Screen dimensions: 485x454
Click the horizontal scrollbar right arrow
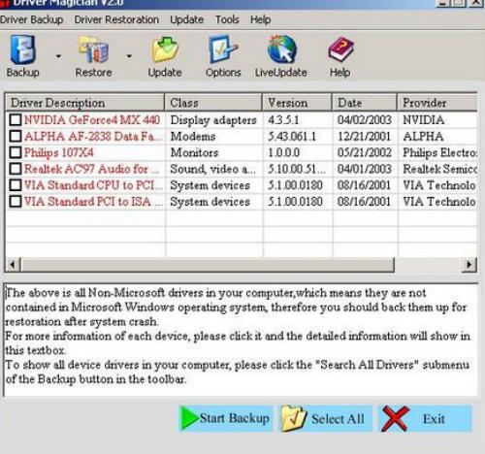[x=469, y=265]
